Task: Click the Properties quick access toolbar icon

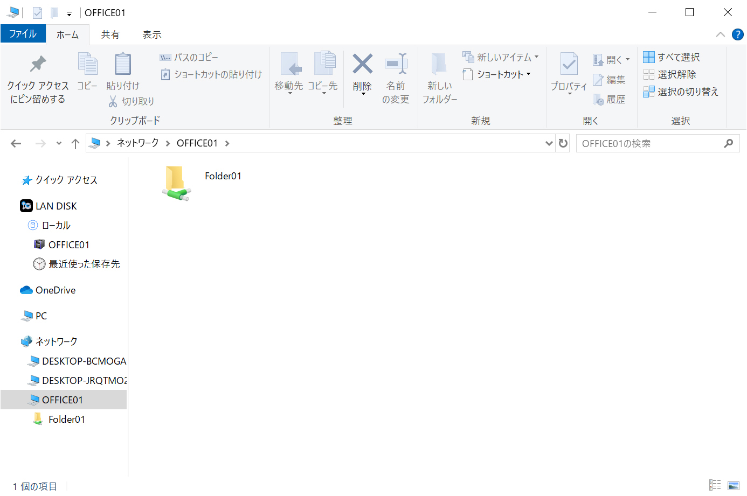Action: [37, 12]
